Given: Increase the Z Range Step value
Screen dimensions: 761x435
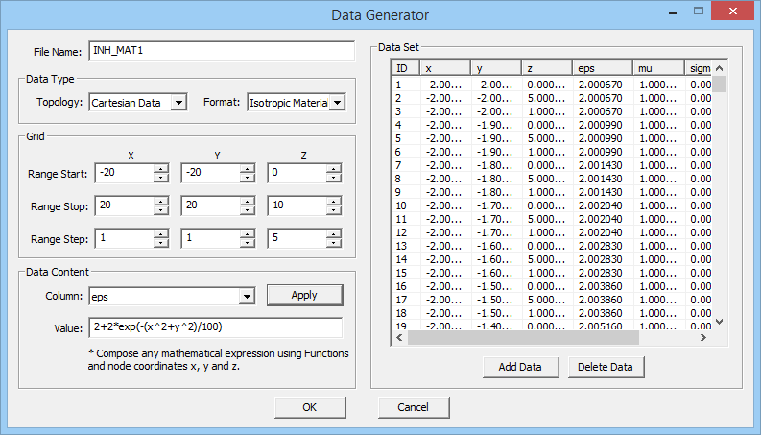Looking at the screenshot, I should [333, 234].
